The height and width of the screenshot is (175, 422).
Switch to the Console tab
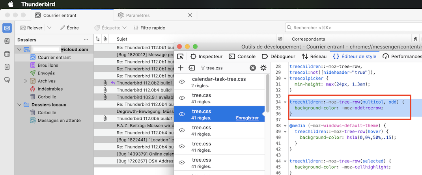[242, 56]
